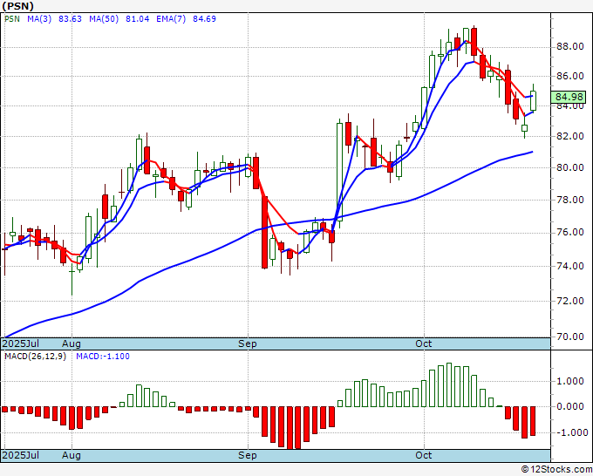This screenshot has height=476, width=593.
Task: Click the MACD:-1.100 value label
Action: (x=103, y=357)
